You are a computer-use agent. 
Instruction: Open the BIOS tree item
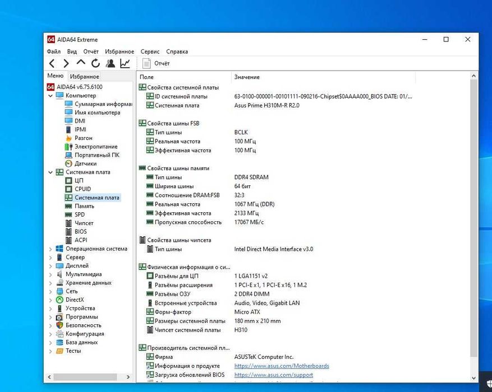pos(76,231)
